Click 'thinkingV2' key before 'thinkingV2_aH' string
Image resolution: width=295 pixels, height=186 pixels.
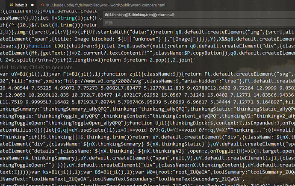point(236,116)
